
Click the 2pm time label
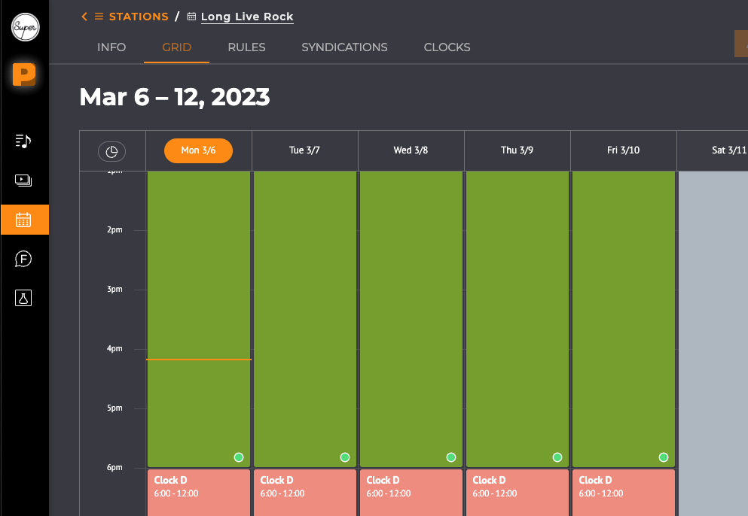114,229
